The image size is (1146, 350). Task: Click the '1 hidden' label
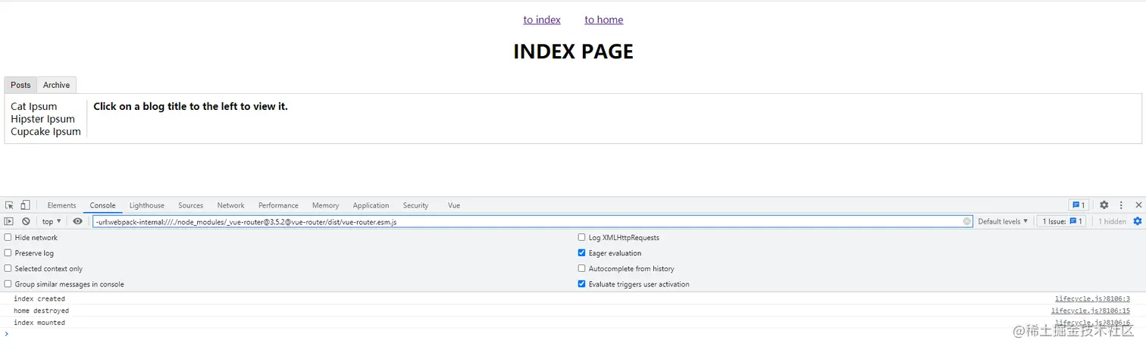pyautogui.click(x=1112, y=221)
